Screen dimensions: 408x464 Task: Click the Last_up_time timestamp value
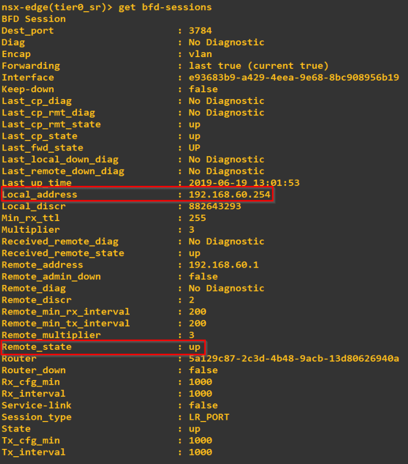[244, 183]
